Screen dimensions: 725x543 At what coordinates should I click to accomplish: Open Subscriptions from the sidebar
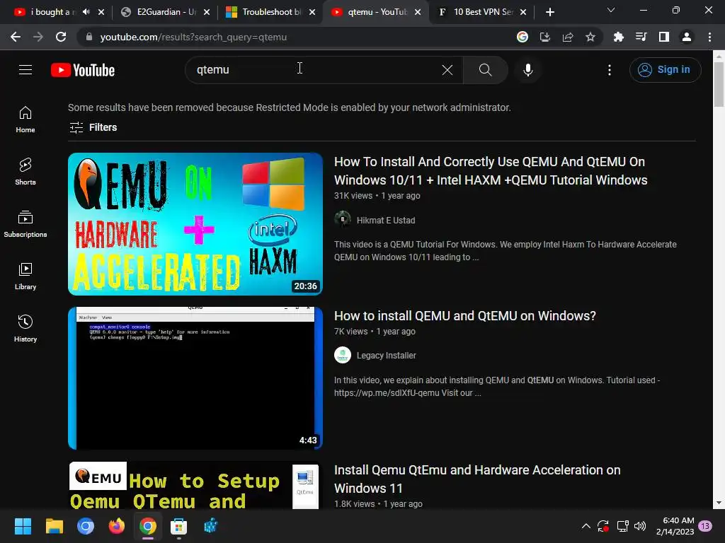click(x=25, y=224)
